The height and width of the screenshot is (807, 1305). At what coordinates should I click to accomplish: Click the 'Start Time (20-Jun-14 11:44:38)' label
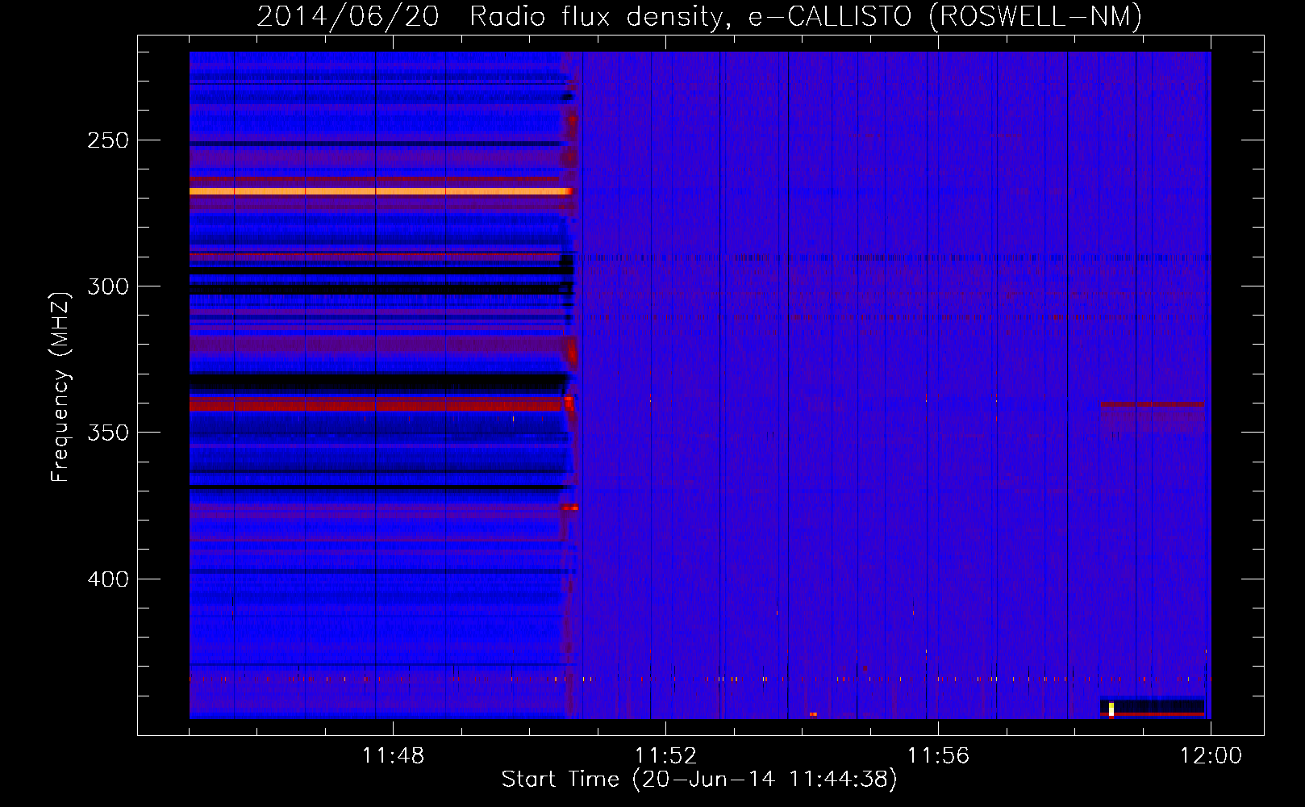(699, 780)
